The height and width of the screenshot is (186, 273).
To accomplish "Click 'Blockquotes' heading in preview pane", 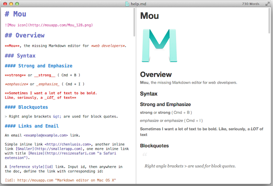I will (155, 146).
